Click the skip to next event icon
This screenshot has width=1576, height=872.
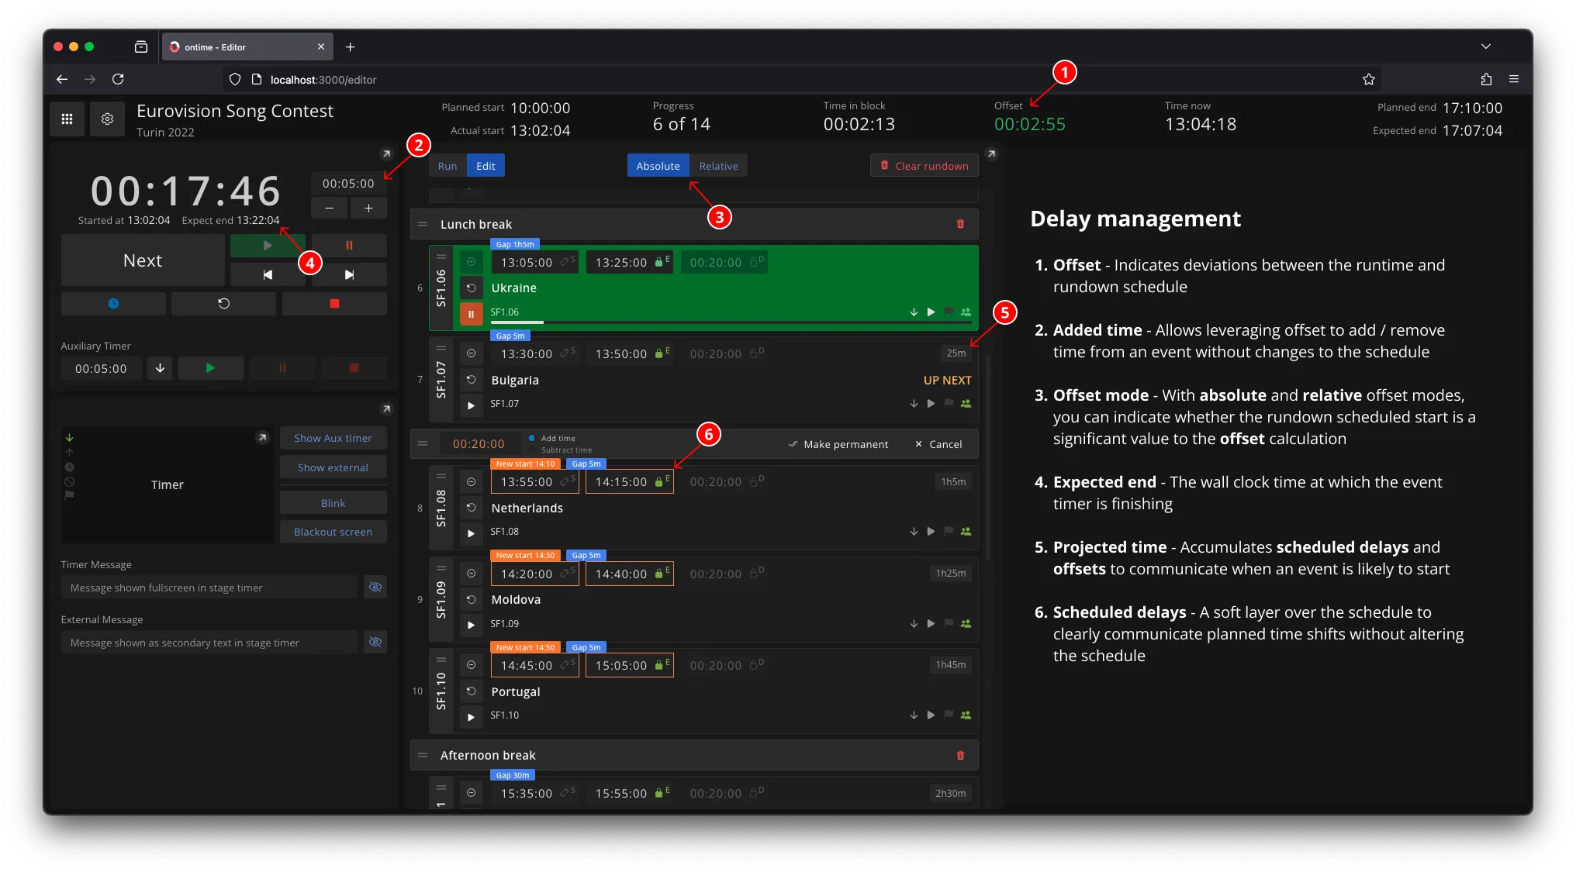pos(349,274)
